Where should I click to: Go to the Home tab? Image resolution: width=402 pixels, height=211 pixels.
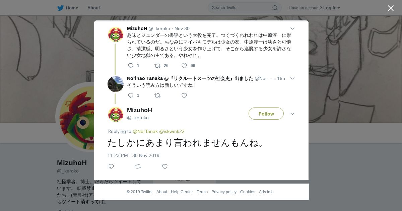coord(68,8)
